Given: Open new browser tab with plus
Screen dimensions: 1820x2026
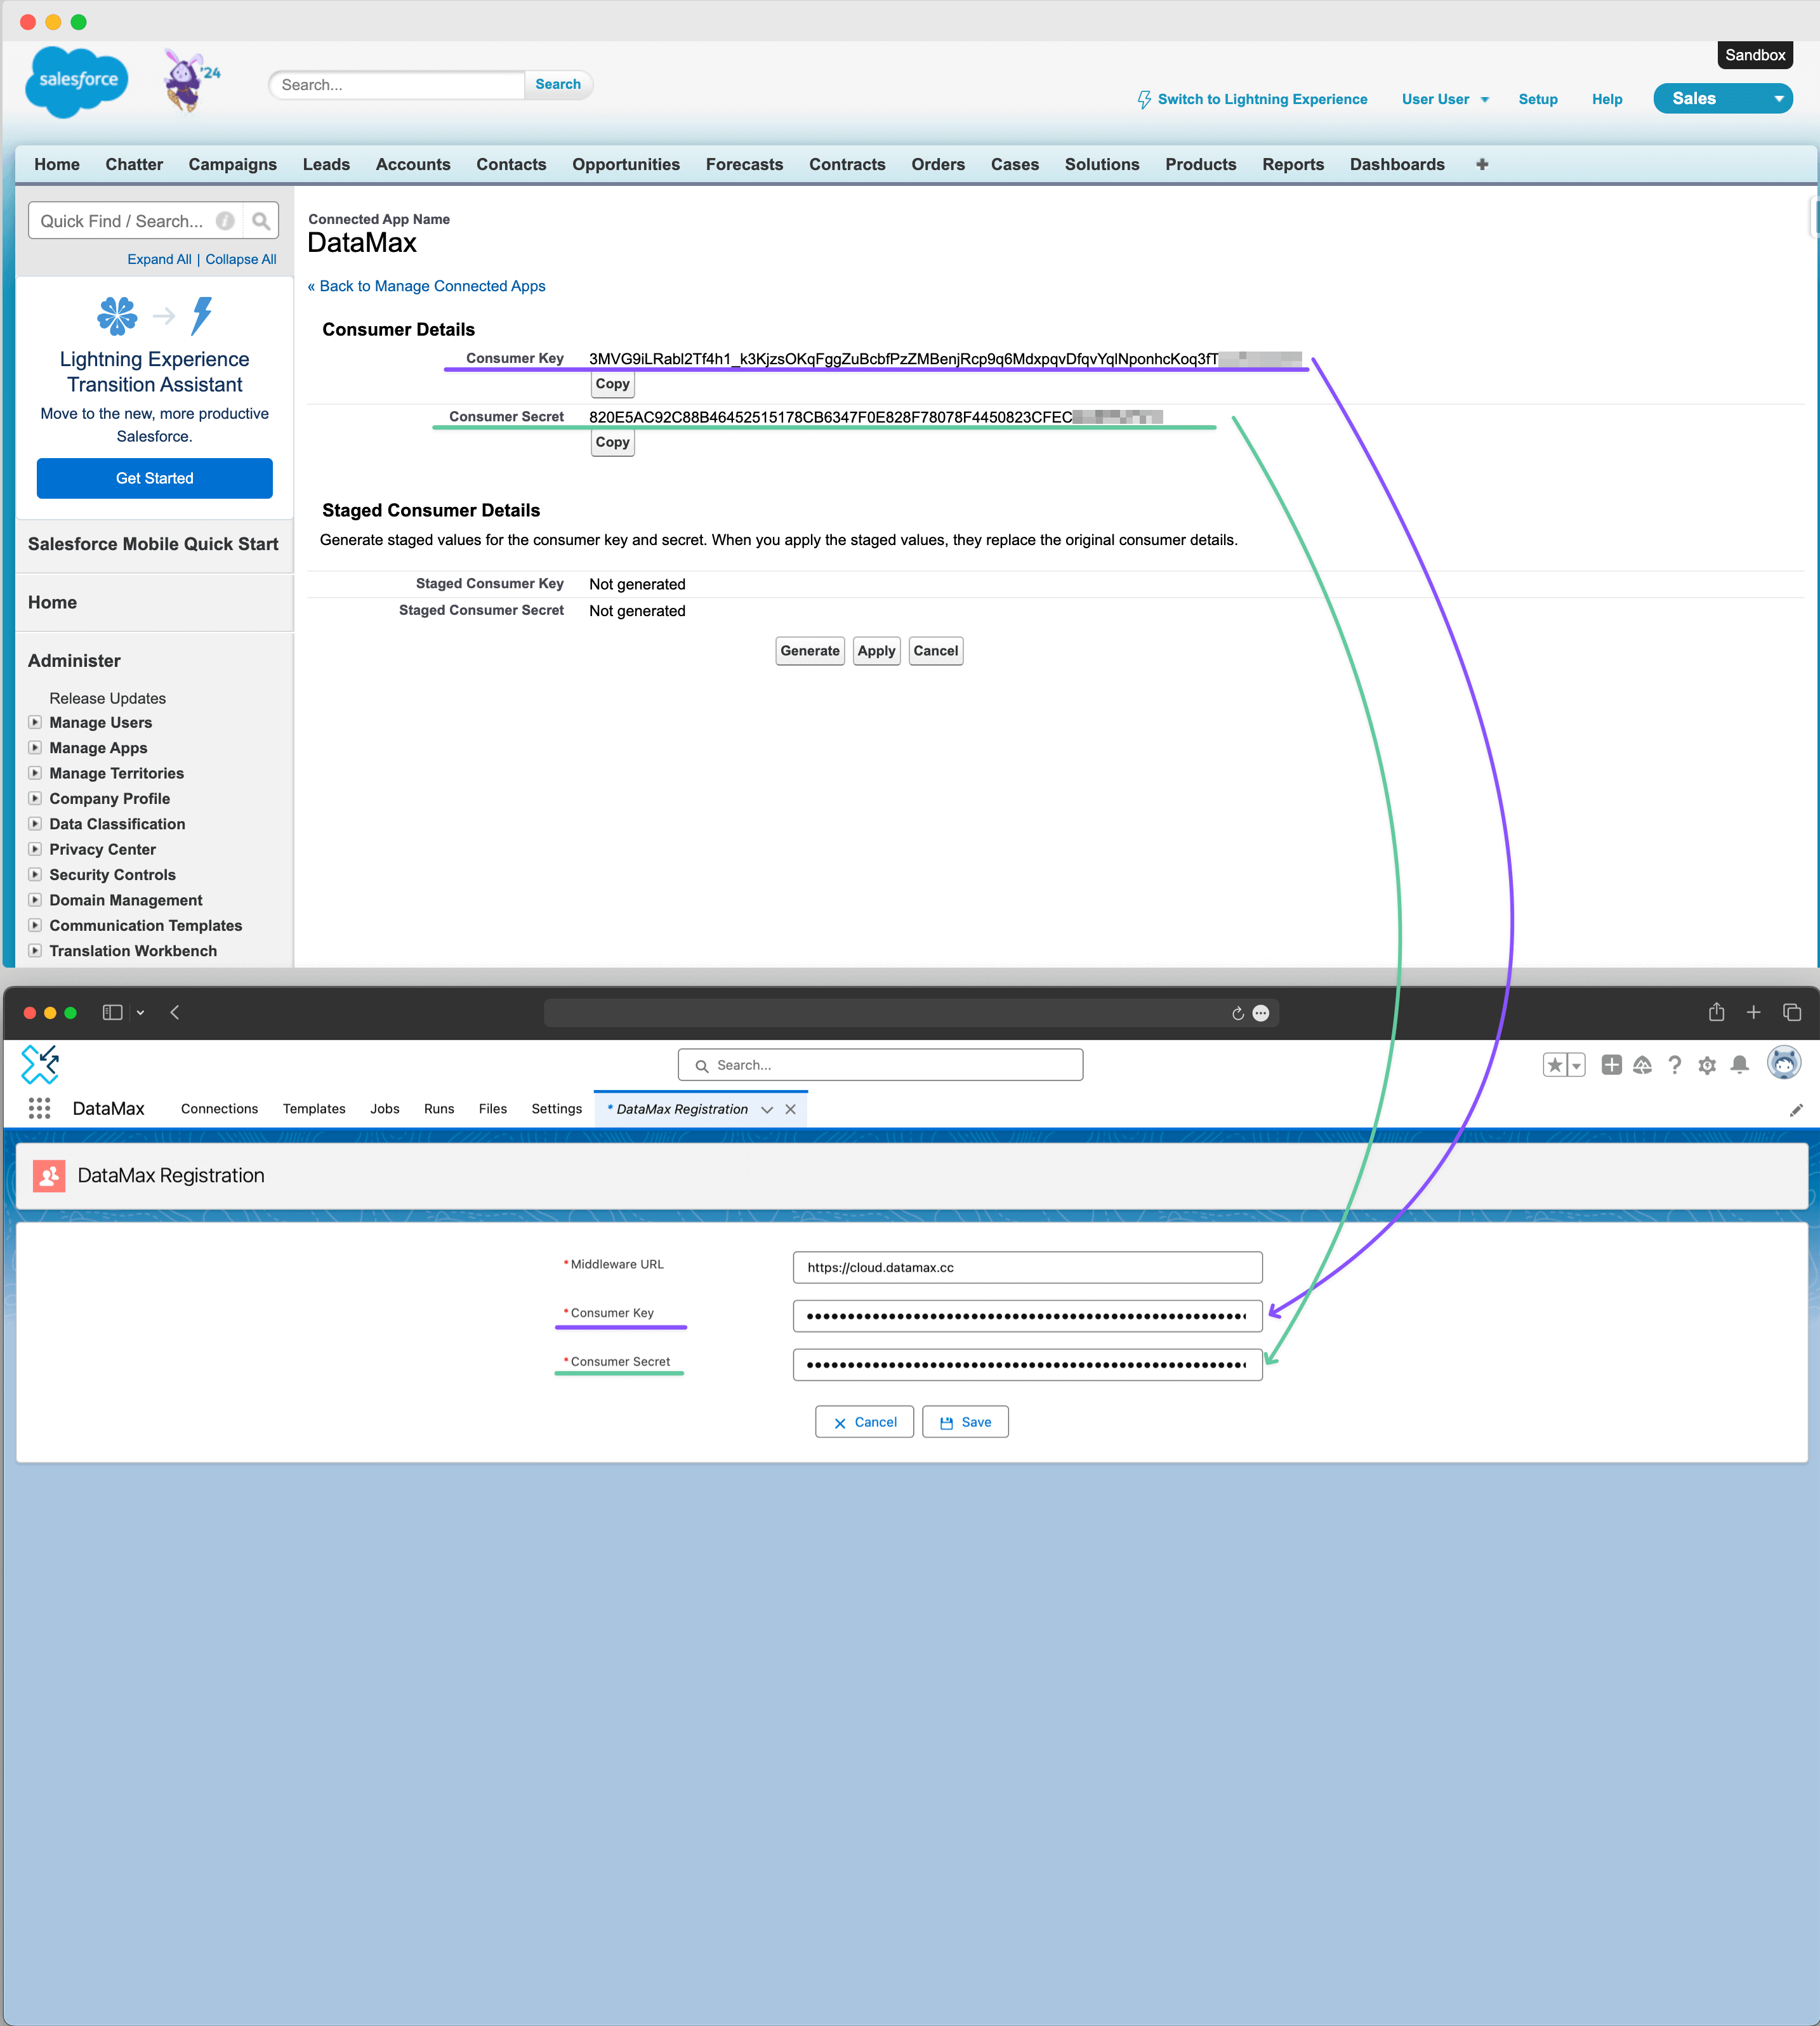Looking at the screenshot, I should click(x=1754, y=1012).
